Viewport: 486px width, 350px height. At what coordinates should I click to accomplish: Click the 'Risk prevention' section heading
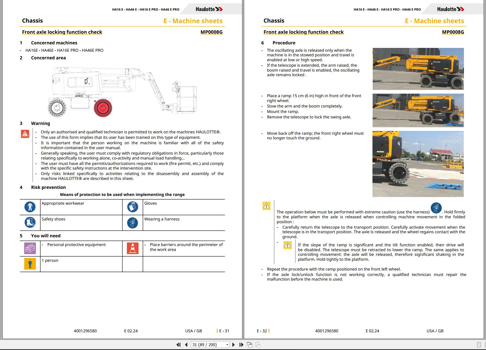(48, 187)
